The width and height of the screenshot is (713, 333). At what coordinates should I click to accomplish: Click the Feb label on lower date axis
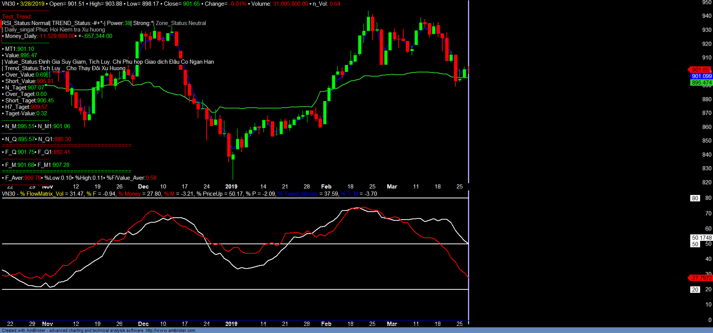tap(326, 324)
